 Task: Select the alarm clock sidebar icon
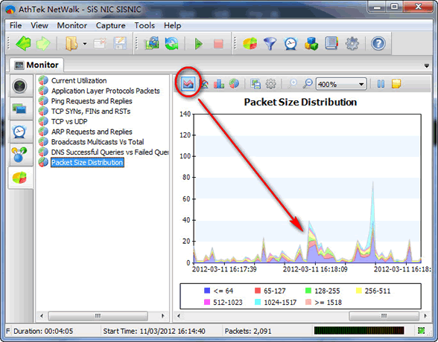pos(19,132)
